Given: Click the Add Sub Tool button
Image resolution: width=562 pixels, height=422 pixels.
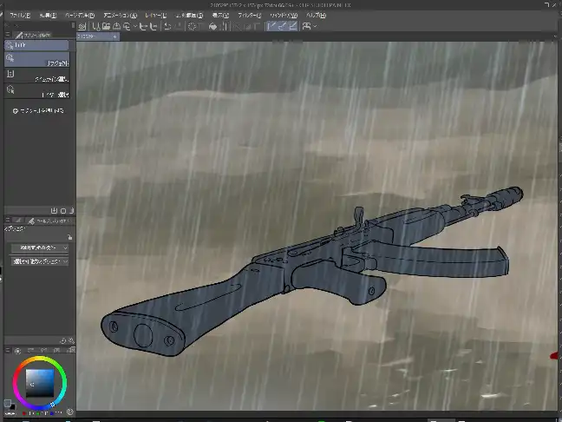Looking at the screenshot, I should point(40,112).
